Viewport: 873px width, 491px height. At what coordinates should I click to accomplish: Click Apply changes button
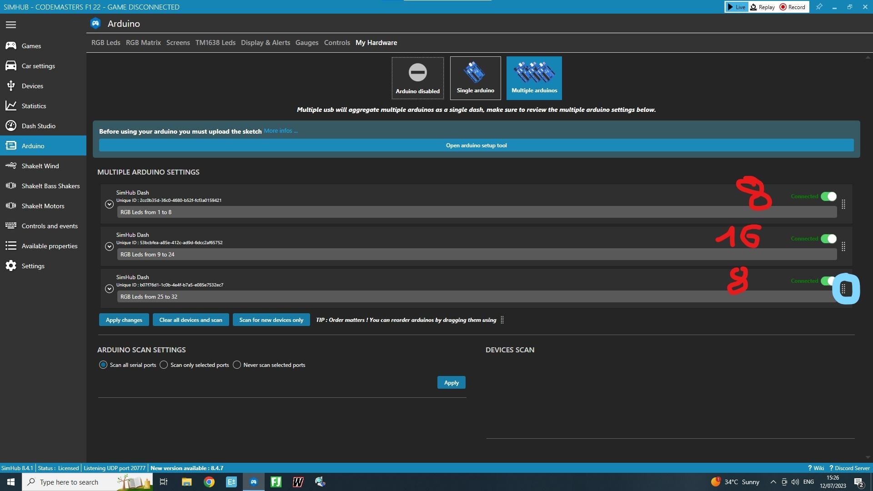124,320
